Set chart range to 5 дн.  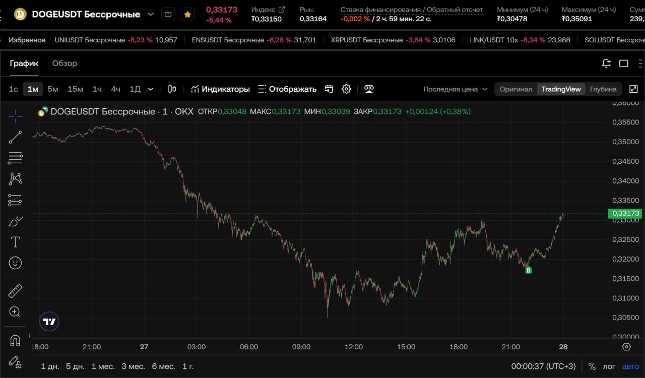76,366
